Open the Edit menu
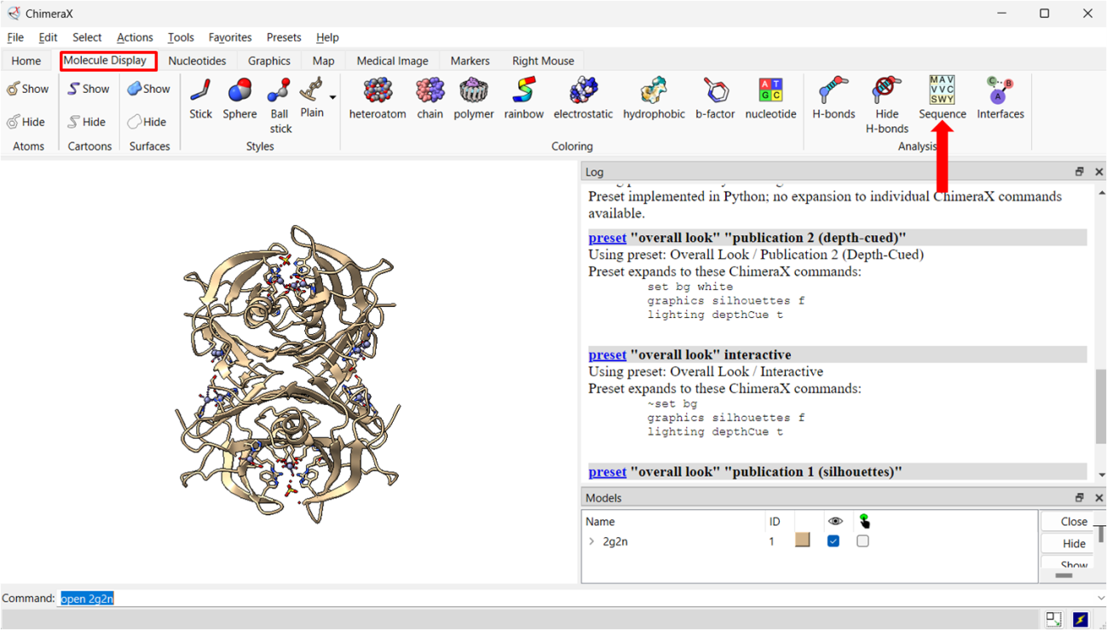This screenshot has height=630, width=1107. pyautogui.click(x=48, y=38)
